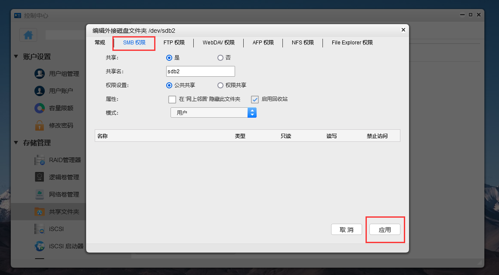This screenshot has width=499, height=275.
Task: Open the 网络卷管理 icon
Action: tap(39, 194)
